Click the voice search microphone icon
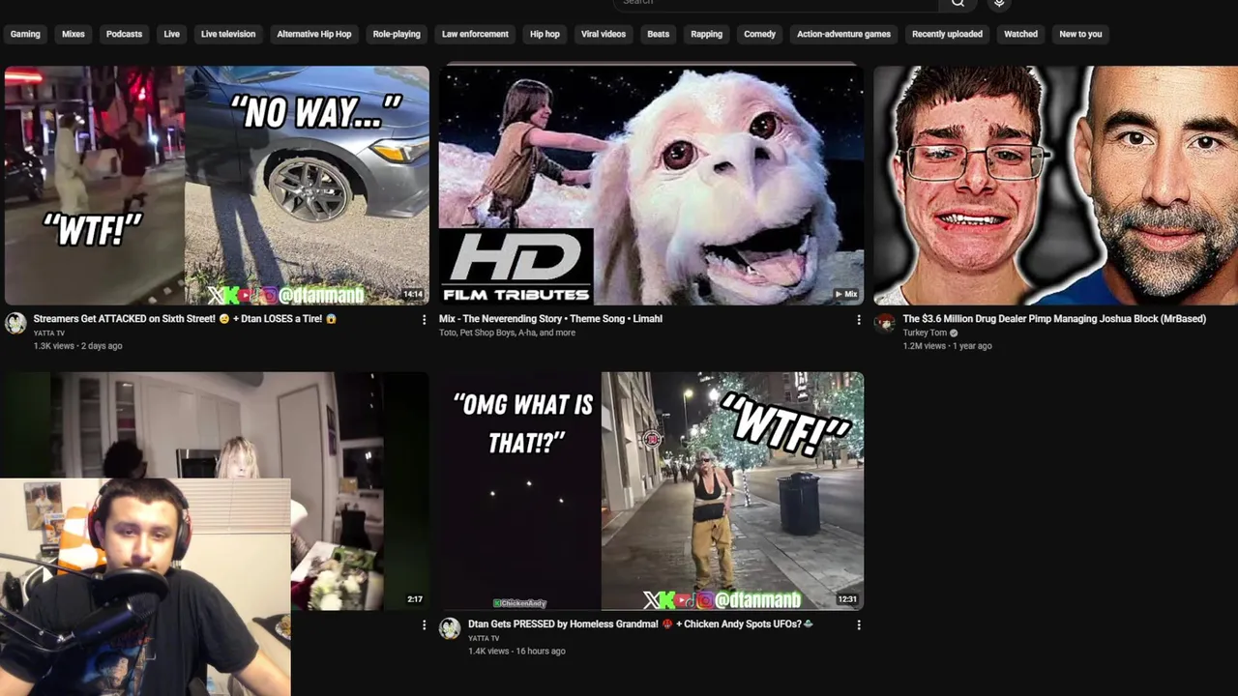This screenshot has height=696, width=1238. coord(999,3)
